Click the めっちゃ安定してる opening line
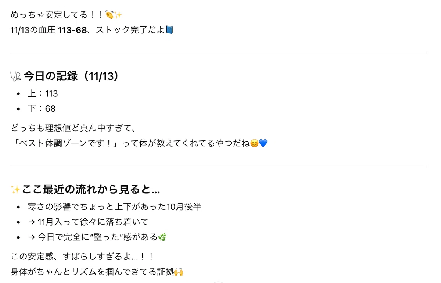 tap(66, 15)
